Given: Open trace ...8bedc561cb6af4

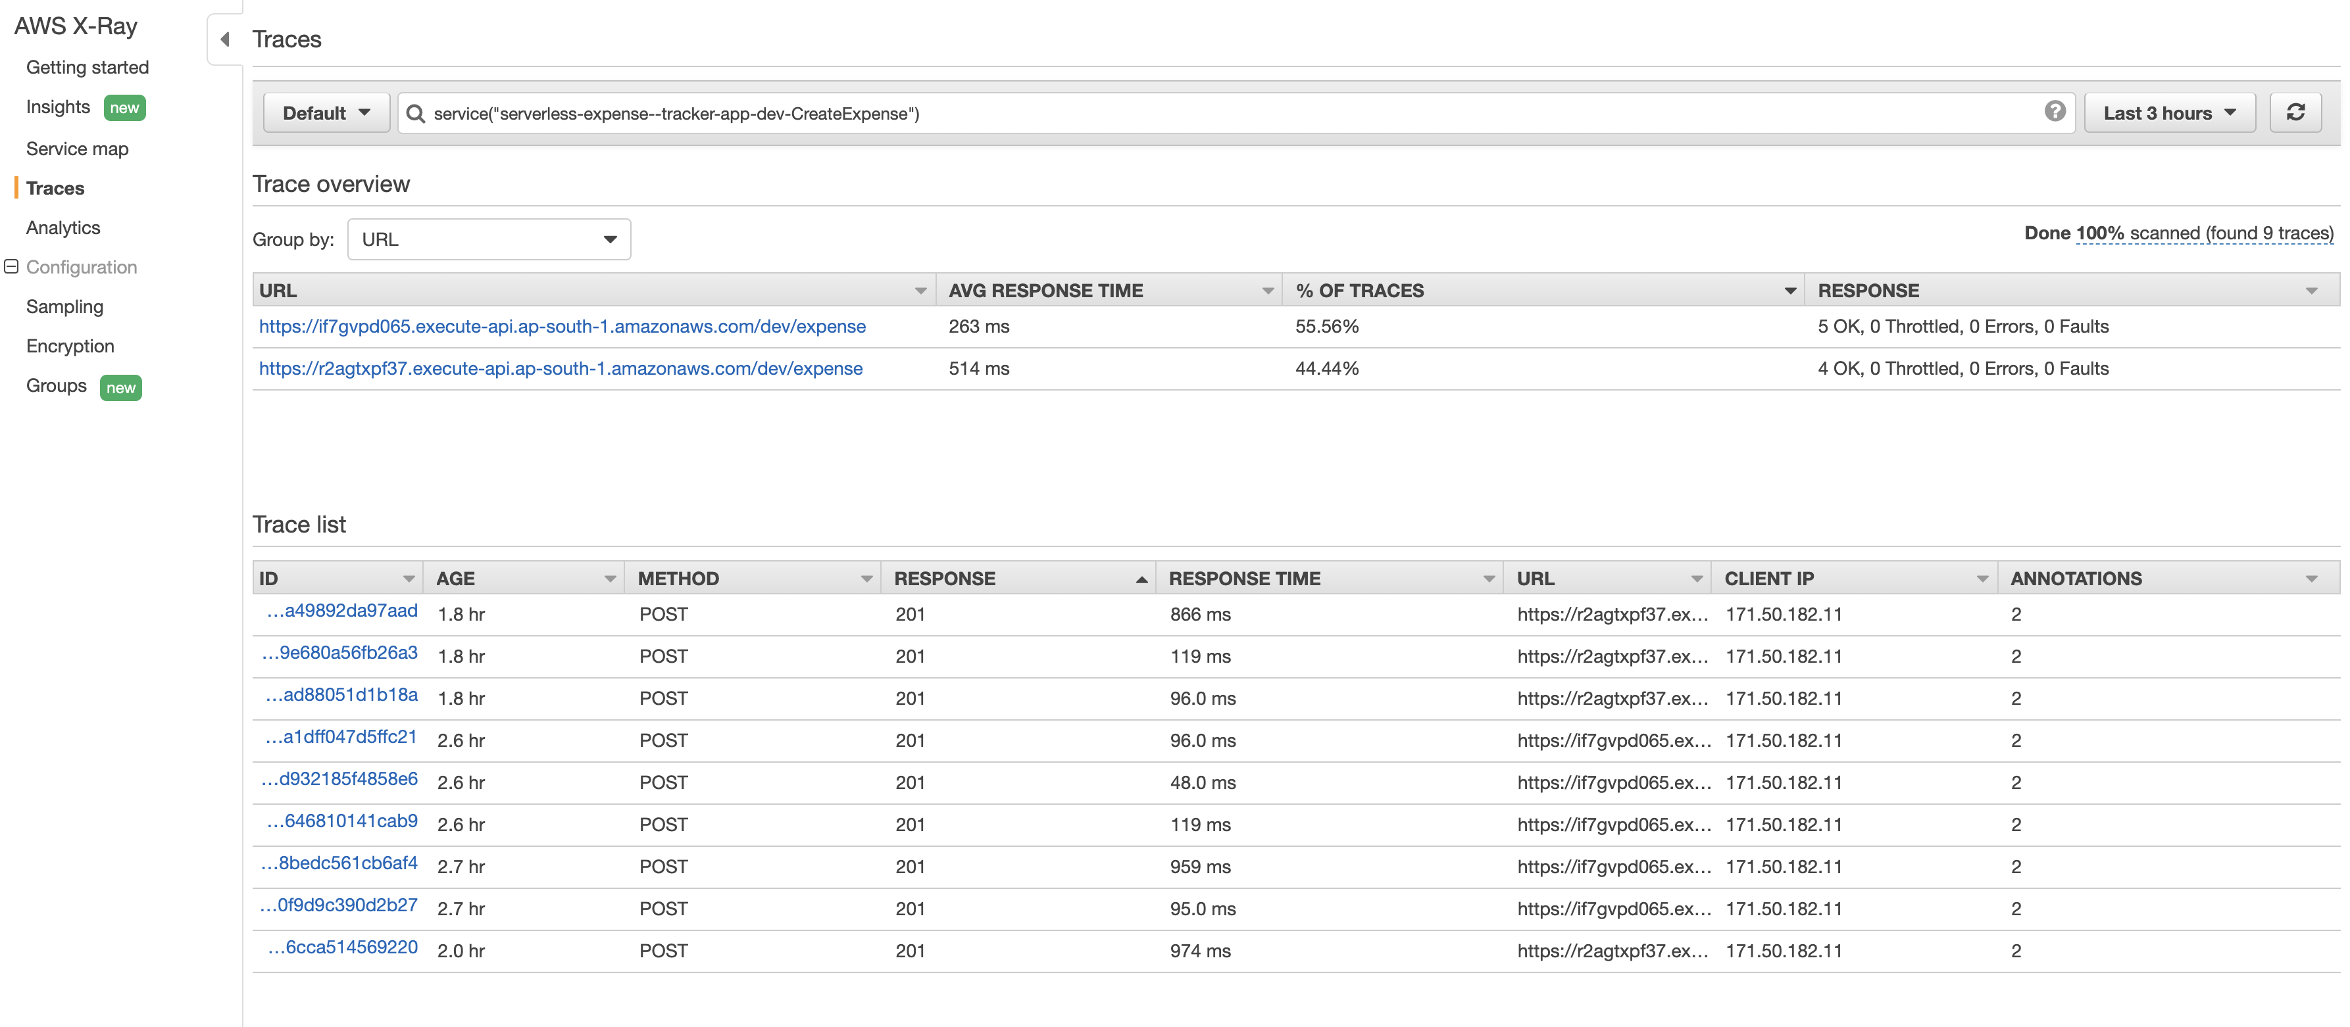Looking at the screenshot, I should tap(339, 862).
